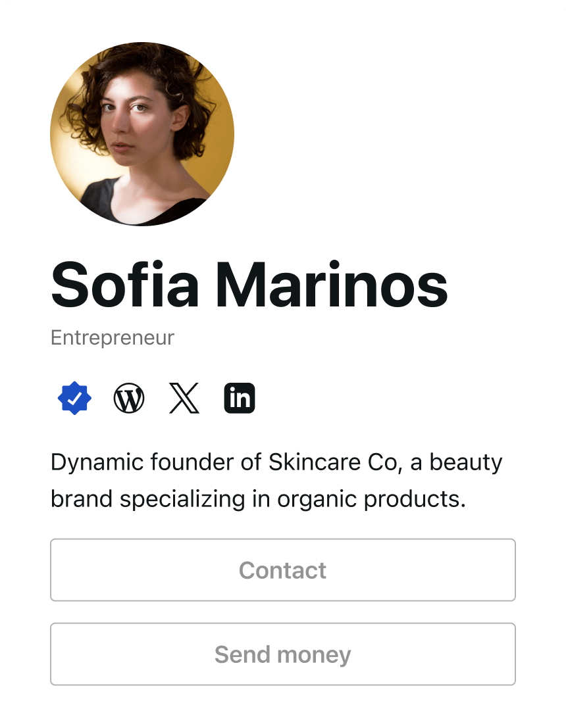This screenshot has height=728, width=566.
Task: Select Send money to start a payment
Action: click(x=283, y=654)
